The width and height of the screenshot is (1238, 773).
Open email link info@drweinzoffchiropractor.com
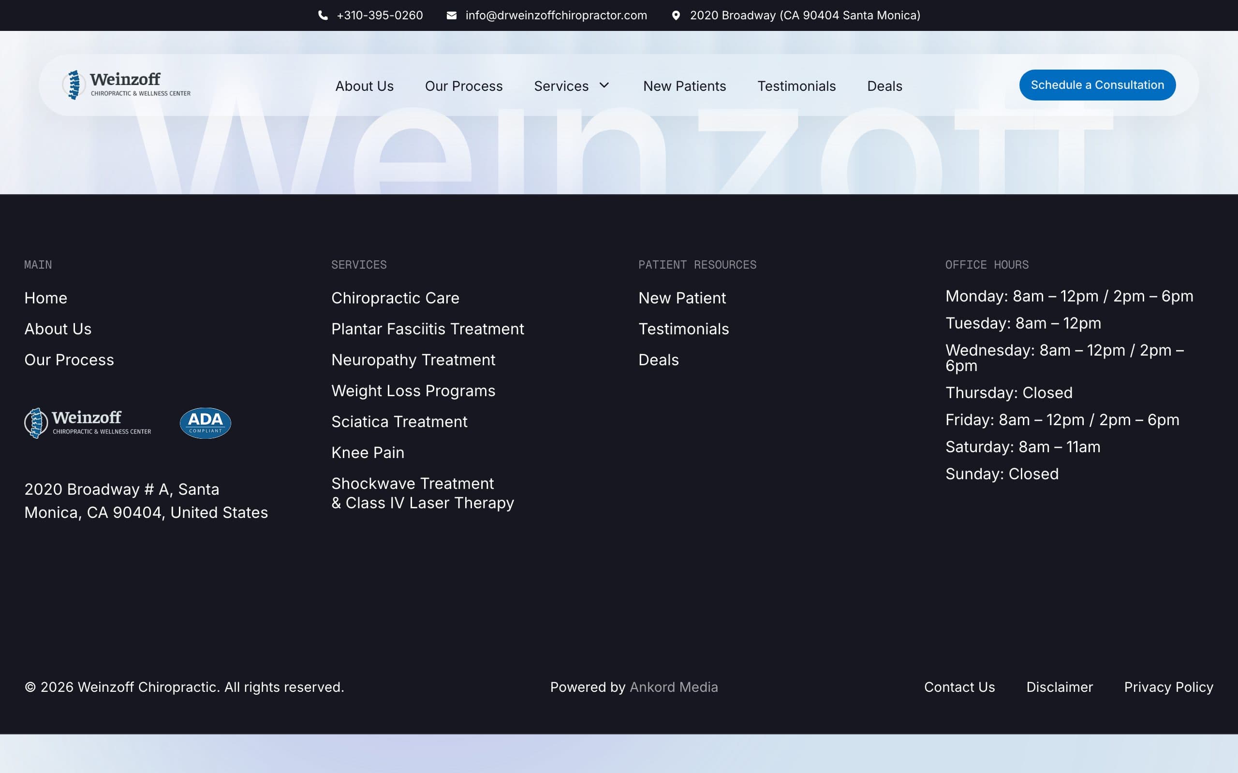556,15
